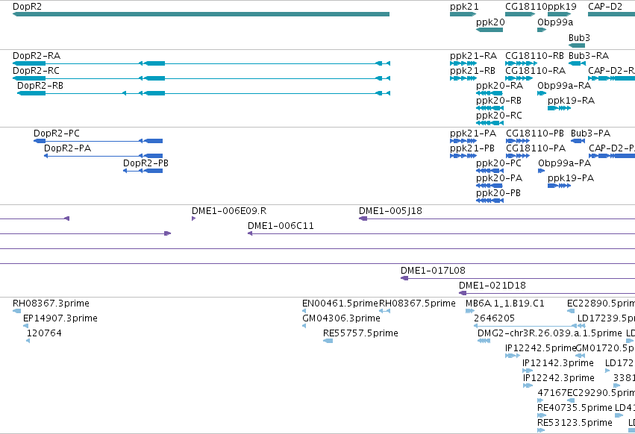Select the RE40735.5prime EST feature
This screenshot has height=434, width=635.
point(542,415)
